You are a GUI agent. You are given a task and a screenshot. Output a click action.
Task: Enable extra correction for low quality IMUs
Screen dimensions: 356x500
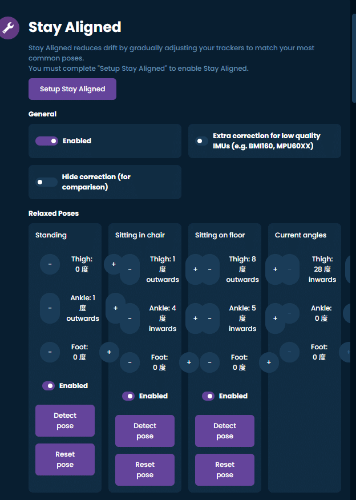(x=201, y=141)
